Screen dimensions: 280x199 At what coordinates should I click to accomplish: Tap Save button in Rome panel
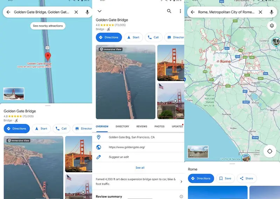[x=225, y=178]
